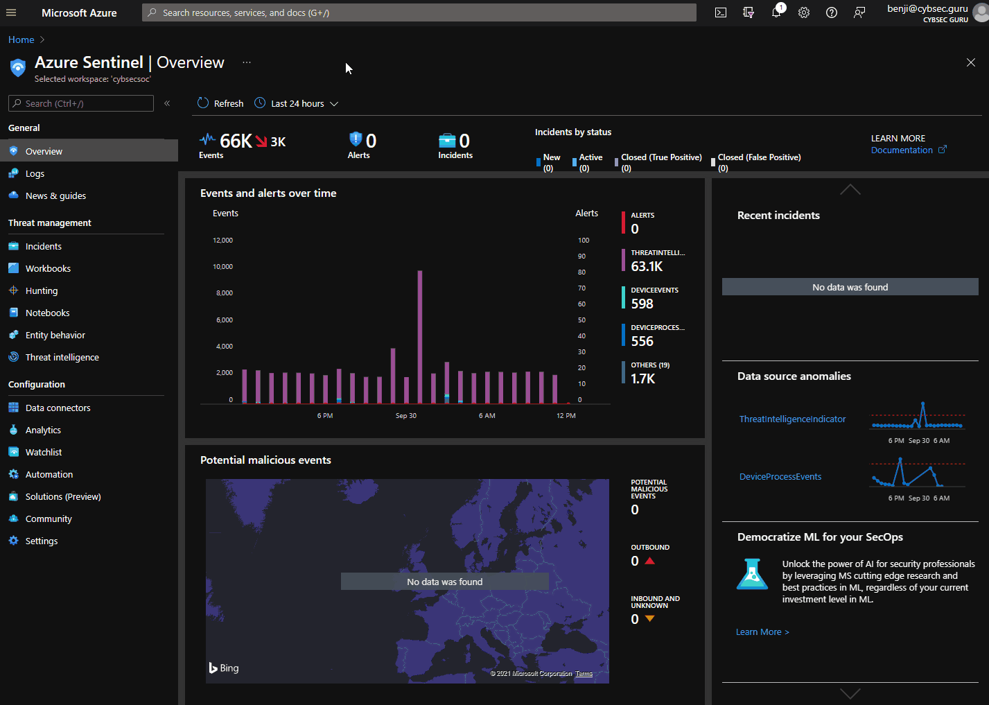Viewport: 989px width, 705px height.
Task: Launch Cloud Shell from the top bar
Action: click(x=720, y=12)
